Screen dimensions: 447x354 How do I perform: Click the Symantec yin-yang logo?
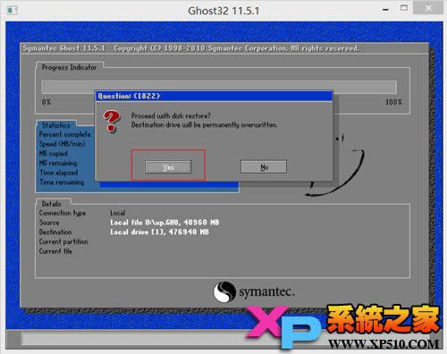pos(224,291)
